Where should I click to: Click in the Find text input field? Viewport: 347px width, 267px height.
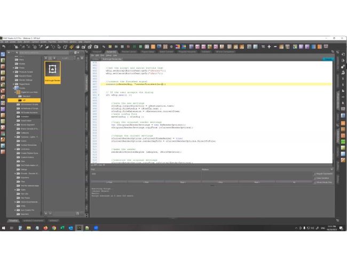pyautogui.click(x=146, y=174)
